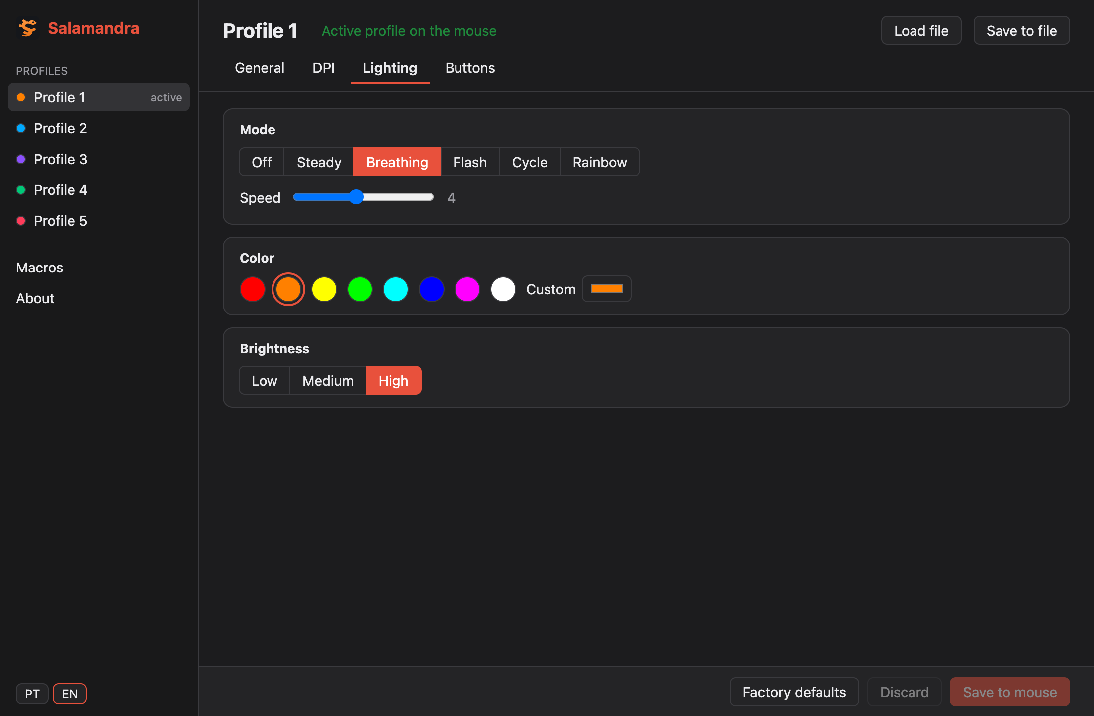Click Save to file
Viewport: 1094px width, 716px height.
click(1021, 31)
